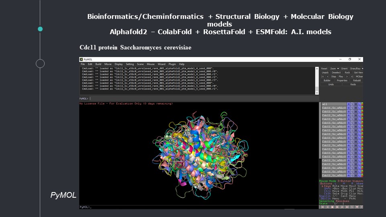Screen dimensions: 386x217
Task: Toggle the first Cdc11_Sc_e56c0 object below 'all'
Action: [333, 108]
